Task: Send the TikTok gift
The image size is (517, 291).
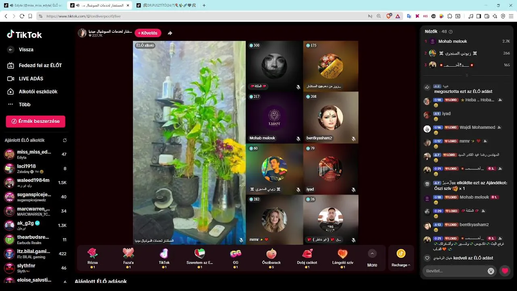Action: point(164,258)
